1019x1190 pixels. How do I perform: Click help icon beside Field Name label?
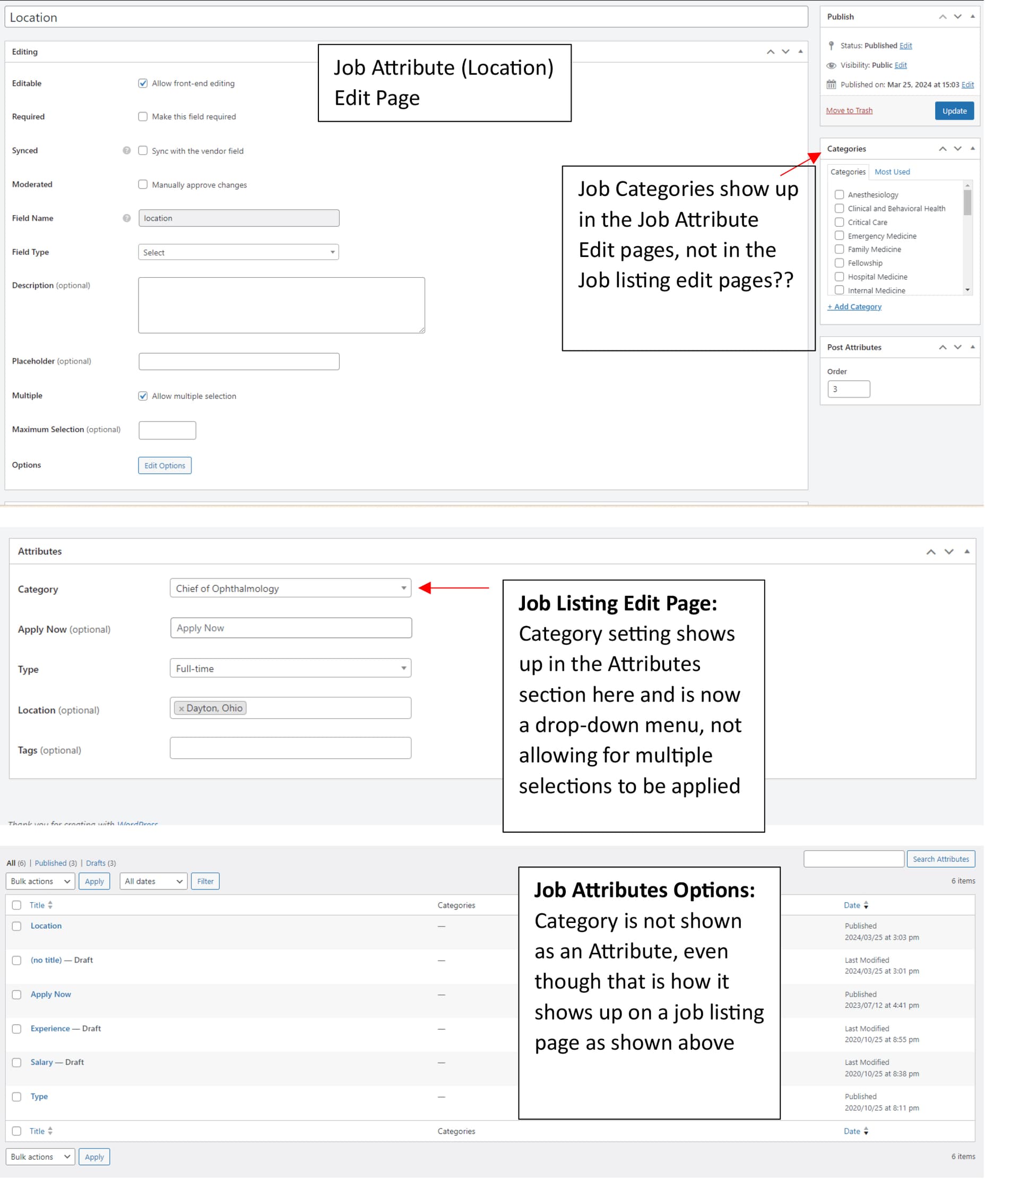[127, 219]
